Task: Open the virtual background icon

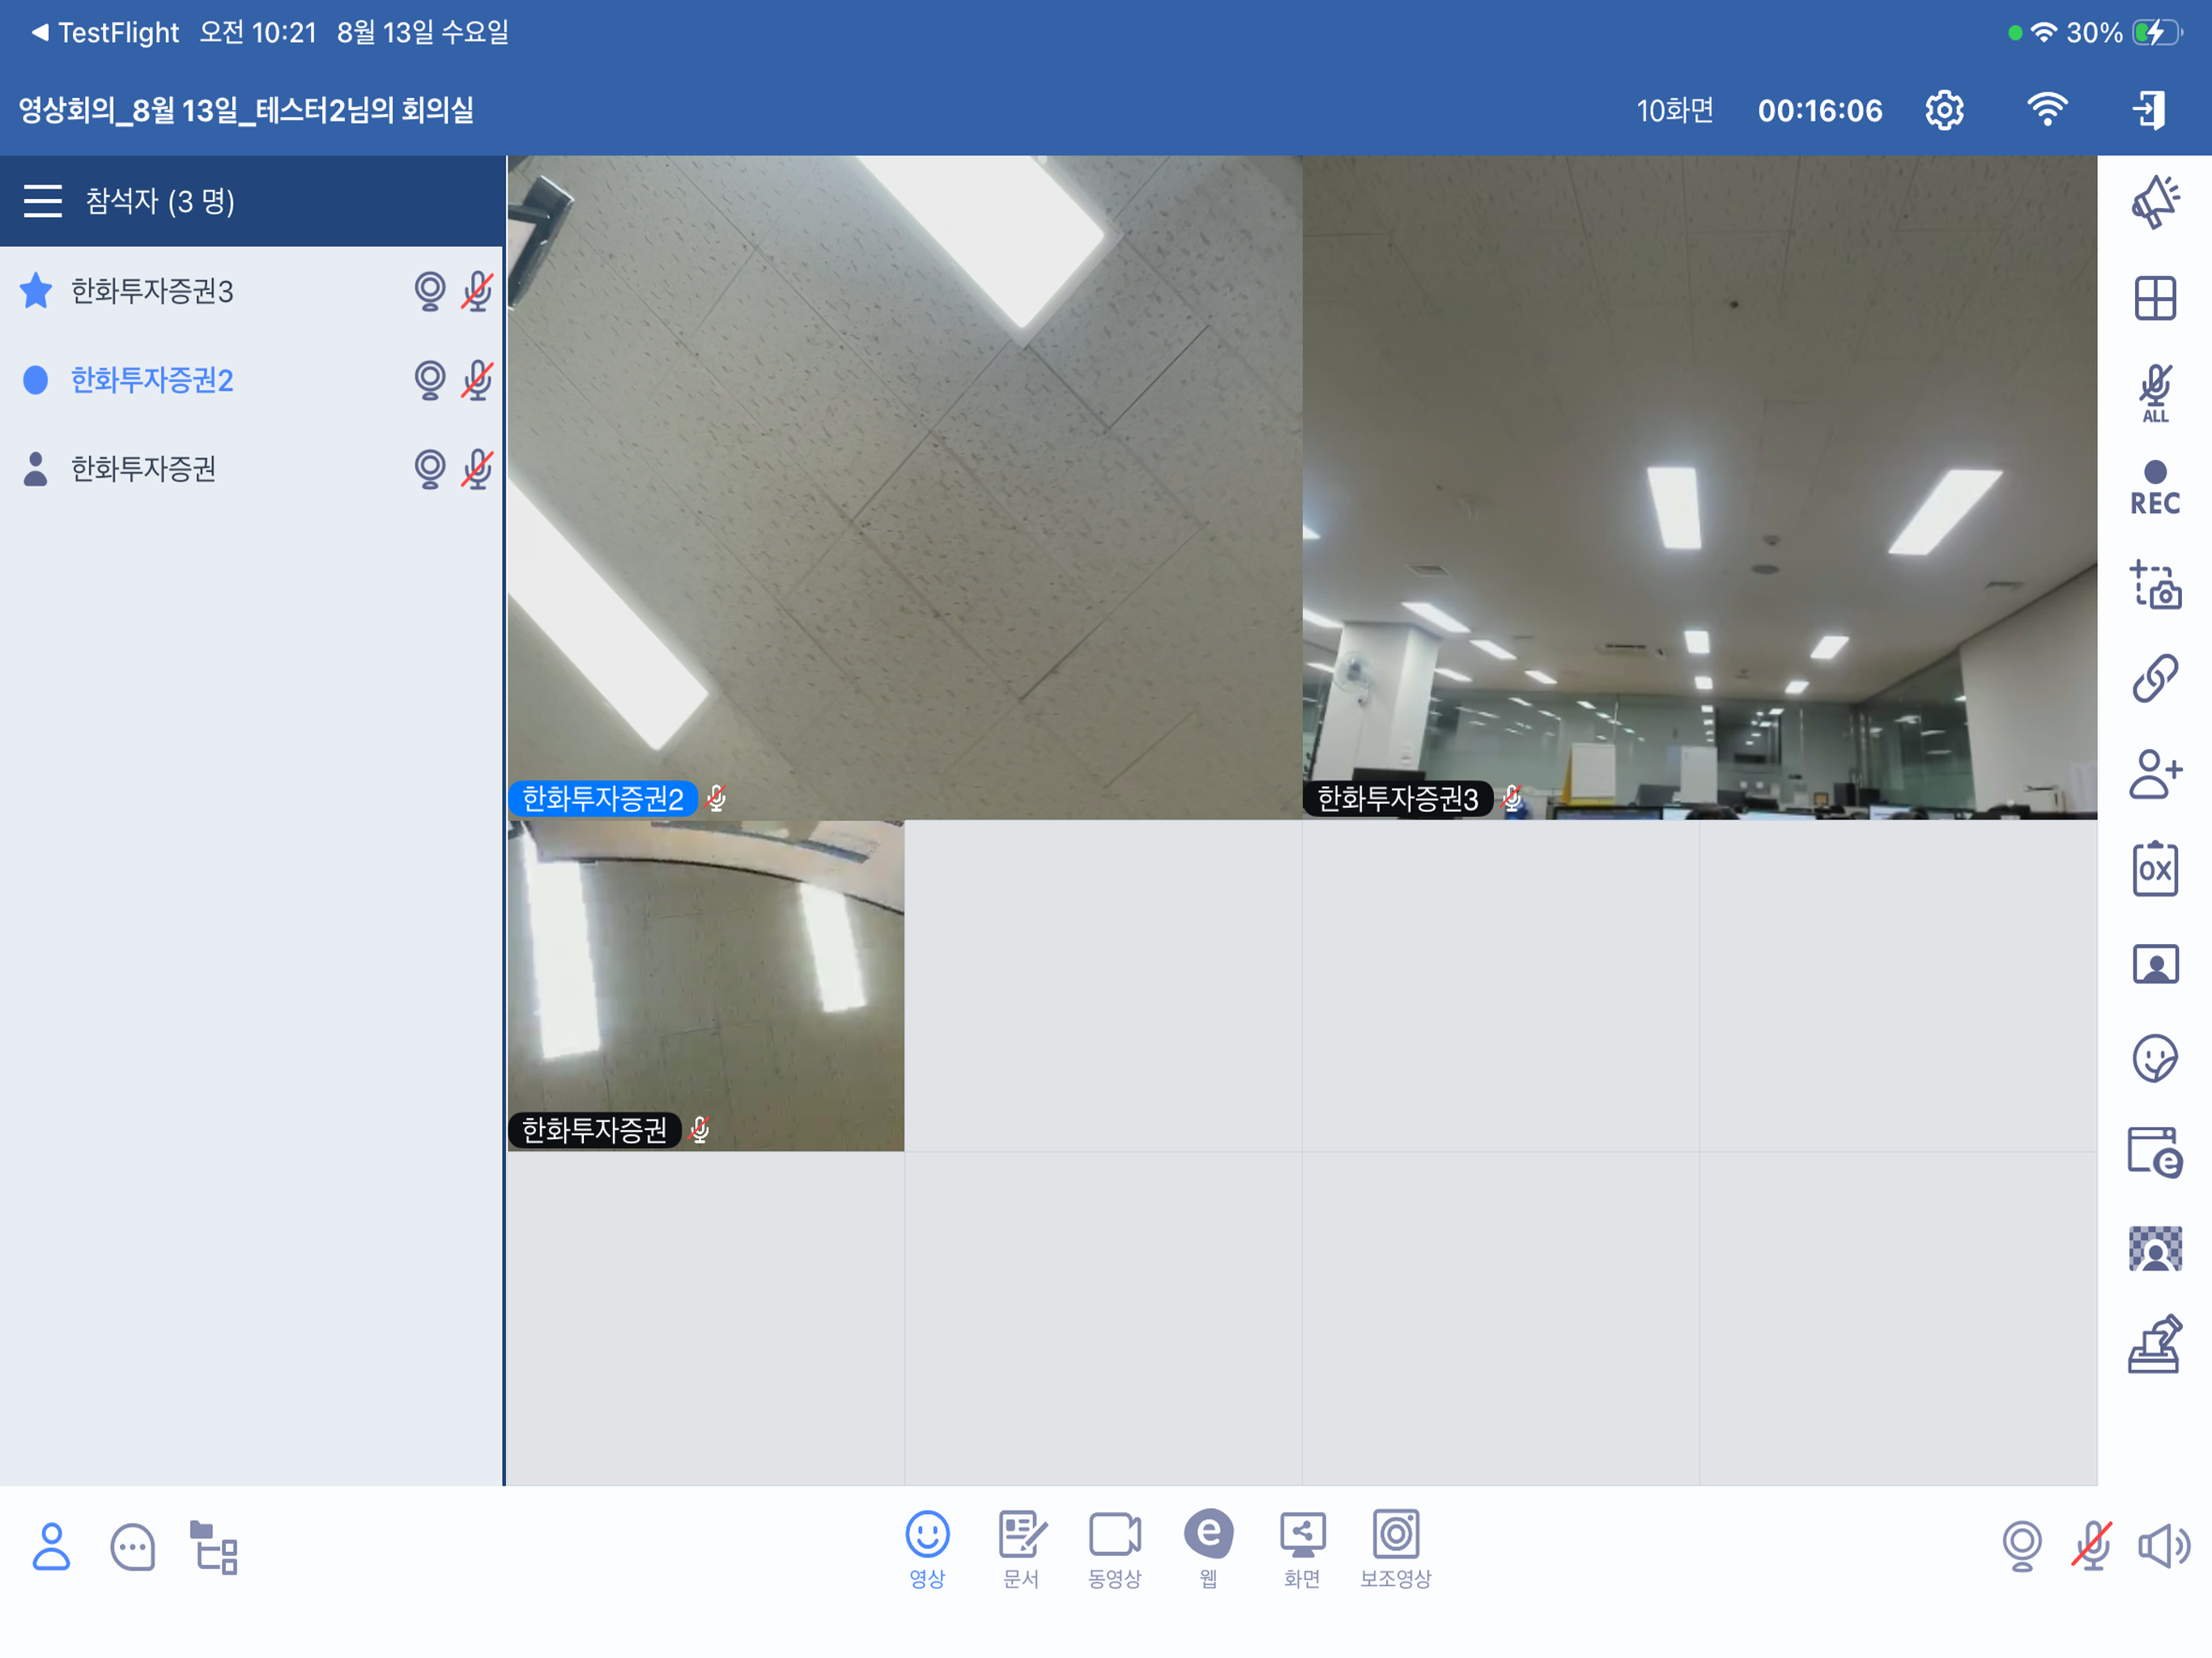Action: point(2155,1249)
